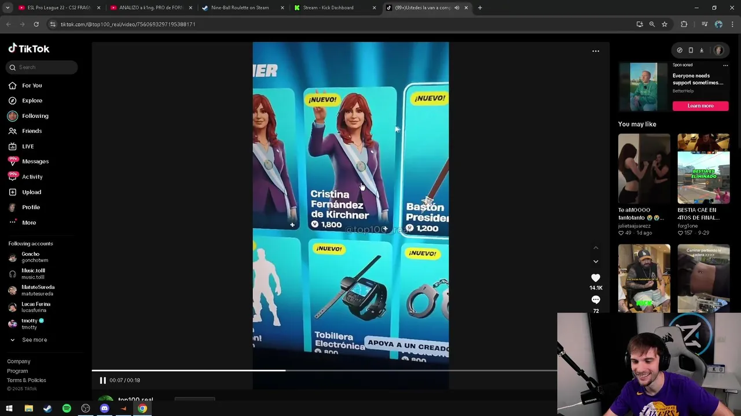The height and width of the screenshot is (416, 741).
Task: Seek on the video progress bar
Action: tap(324, 370)
